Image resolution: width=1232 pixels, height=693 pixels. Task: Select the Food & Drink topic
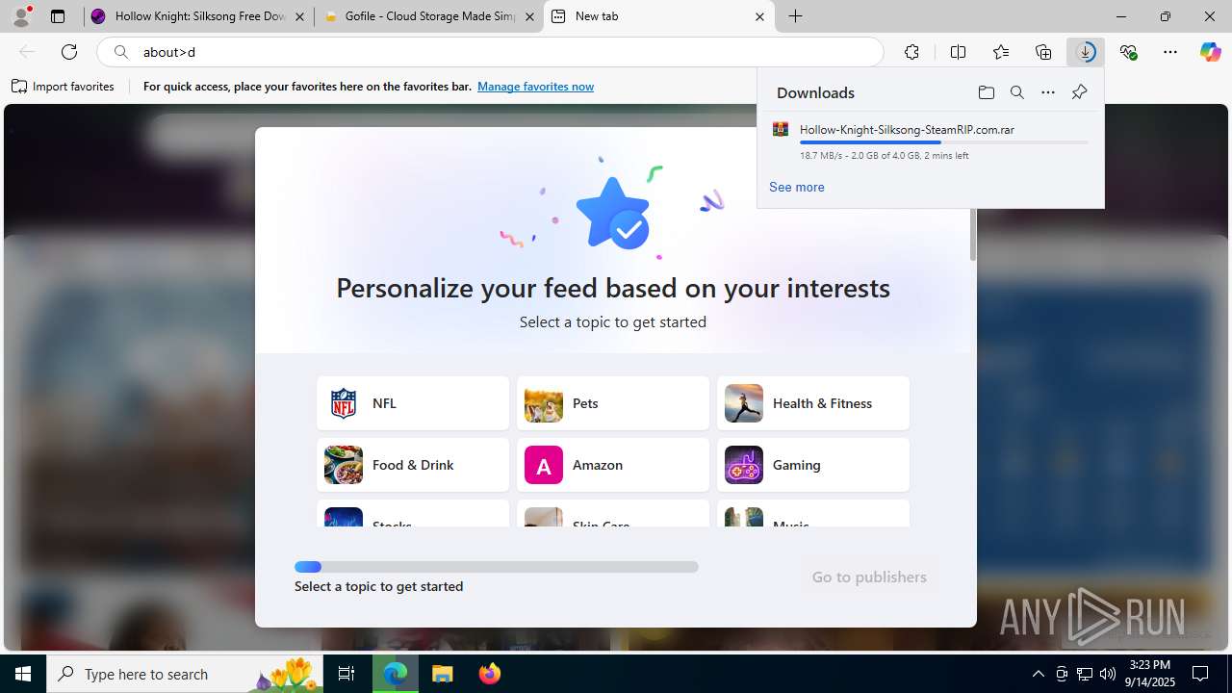click(413, 465)
